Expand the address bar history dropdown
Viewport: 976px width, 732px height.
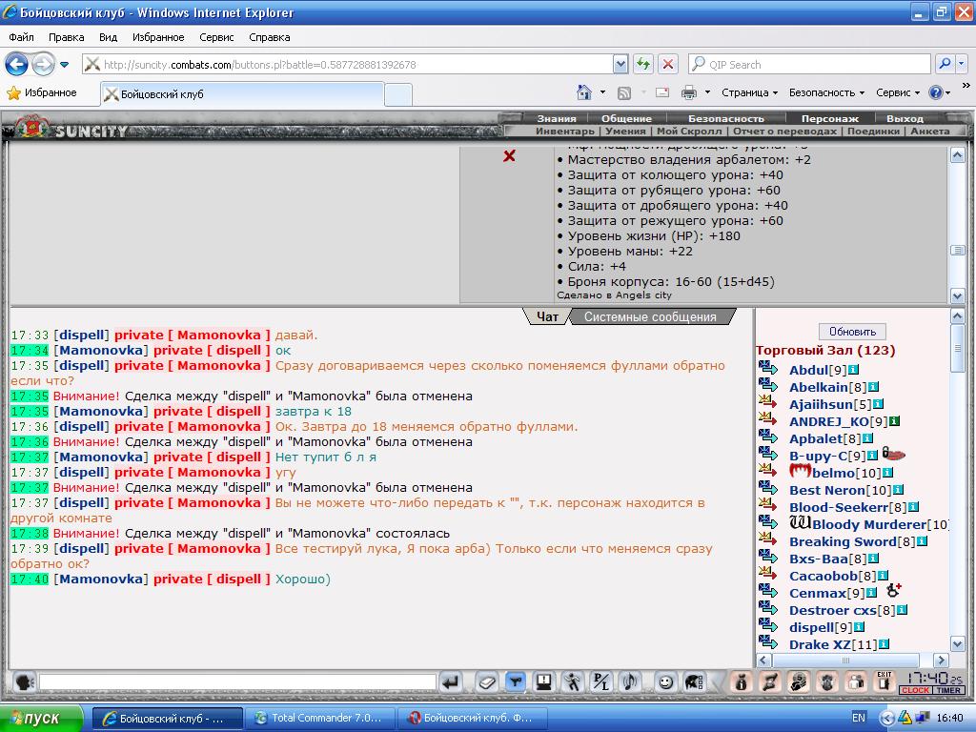pos(620,64)
